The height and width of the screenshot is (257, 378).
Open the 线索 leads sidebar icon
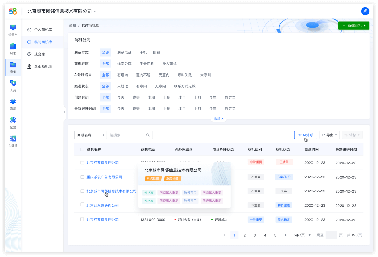click(13, 49)
